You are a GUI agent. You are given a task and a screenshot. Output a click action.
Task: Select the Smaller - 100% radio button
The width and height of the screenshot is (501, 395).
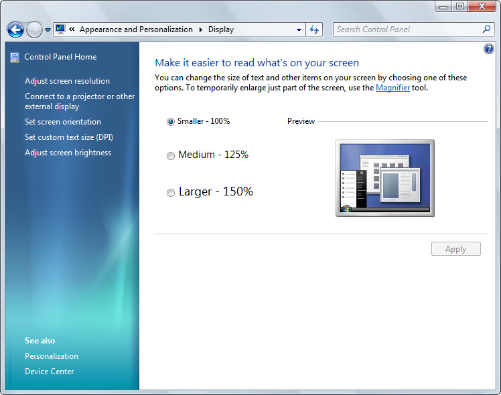[x=171, y=122]
